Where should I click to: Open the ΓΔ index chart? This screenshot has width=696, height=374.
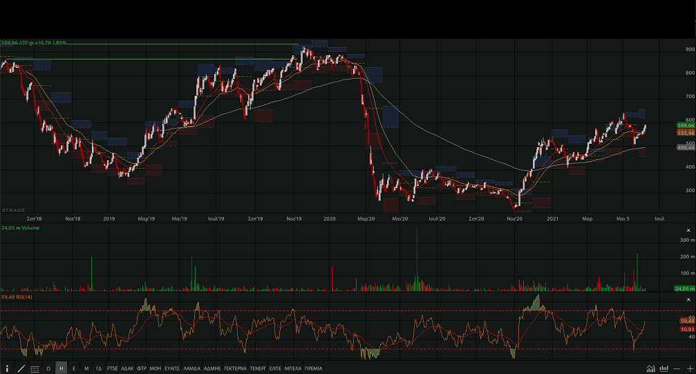pyautogui.click(x=99, y=368)
